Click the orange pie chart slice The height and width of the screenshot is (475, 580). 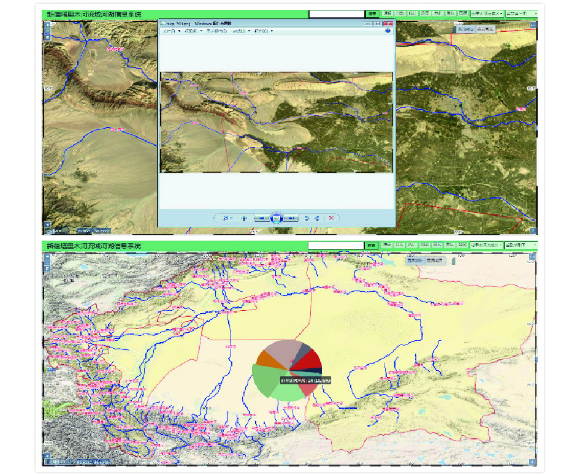click(x=267, y=360)
